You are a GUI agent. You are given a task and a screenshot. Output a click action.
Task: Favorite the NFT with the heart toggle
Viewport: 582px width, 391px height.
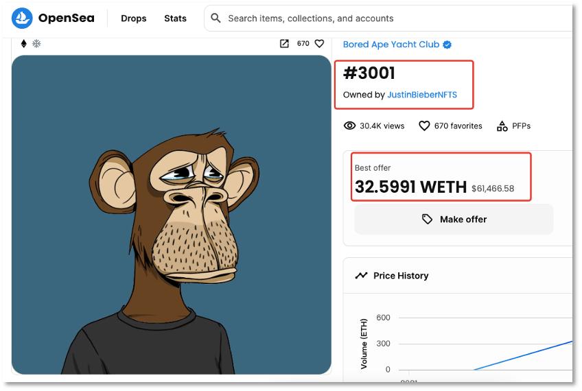[319, 44]
